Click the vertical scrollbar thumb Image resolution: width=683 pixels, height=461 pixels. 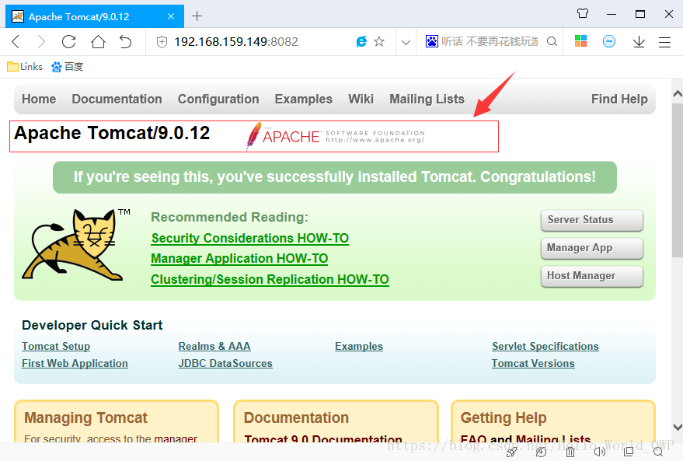click(x=678, y=179)
